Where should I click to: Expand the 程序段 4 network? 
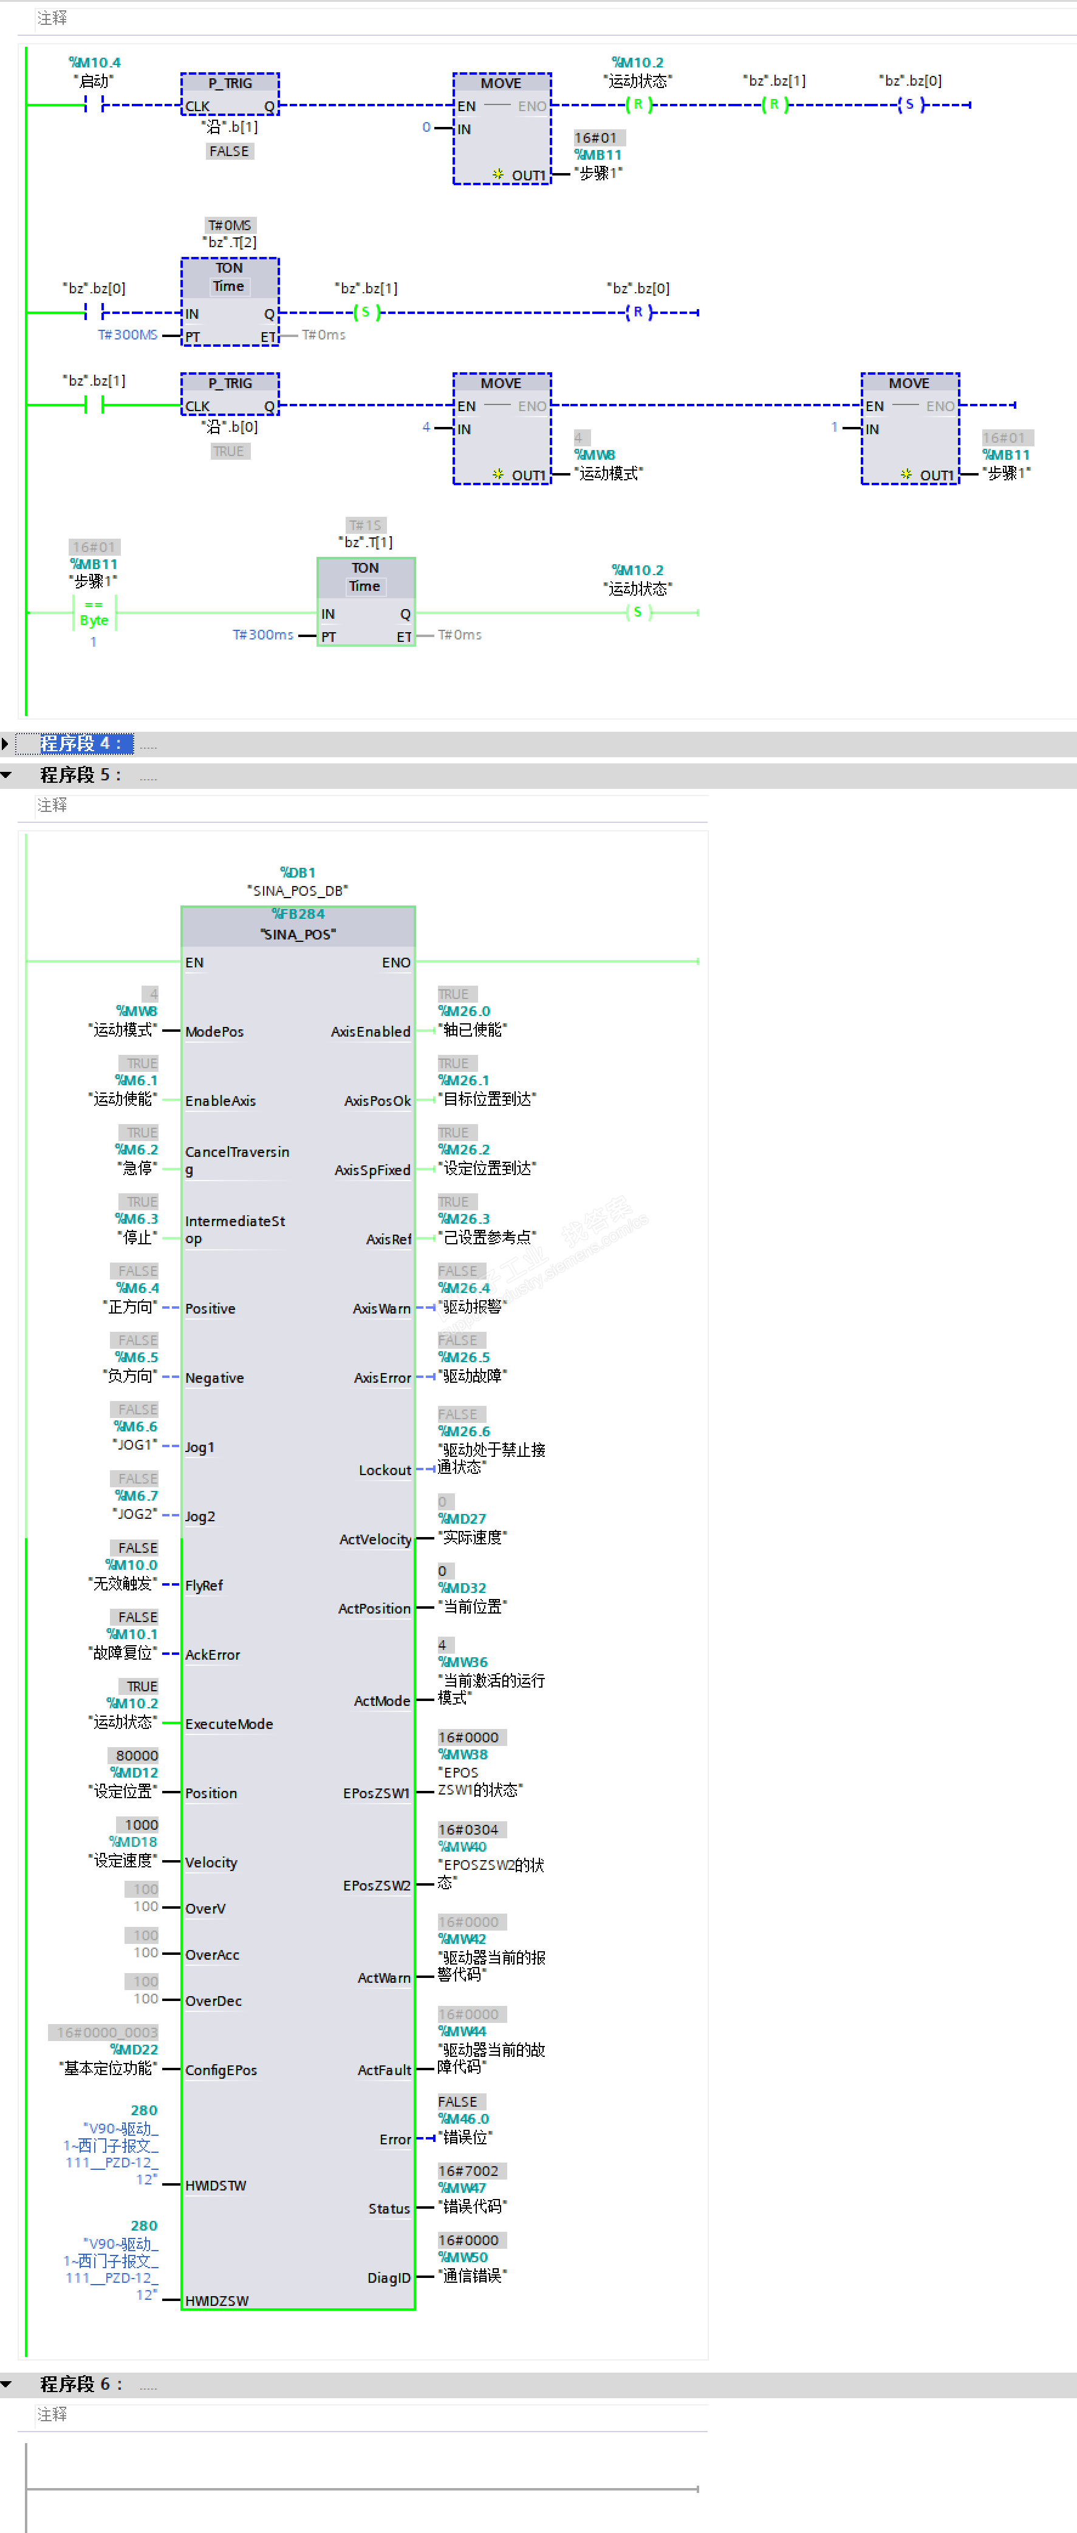point(6,743)
